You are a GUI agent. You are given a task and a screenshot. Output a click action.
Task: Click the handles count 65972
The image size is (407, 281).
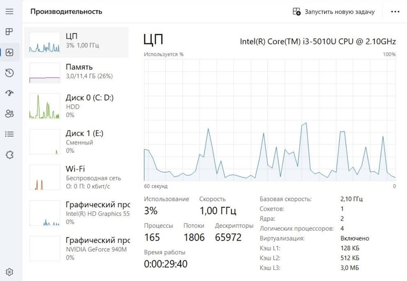tap(228, 237)
